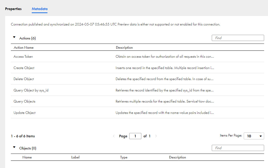Click description starting 'Inserts one record'
This screenshot has width=268, height=168.
(165, 68)
